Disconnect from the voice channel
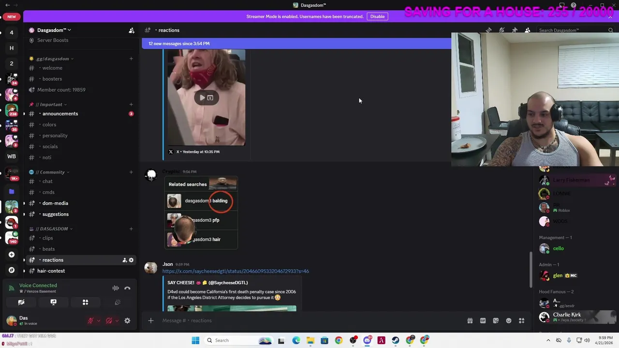 point(127,288)
